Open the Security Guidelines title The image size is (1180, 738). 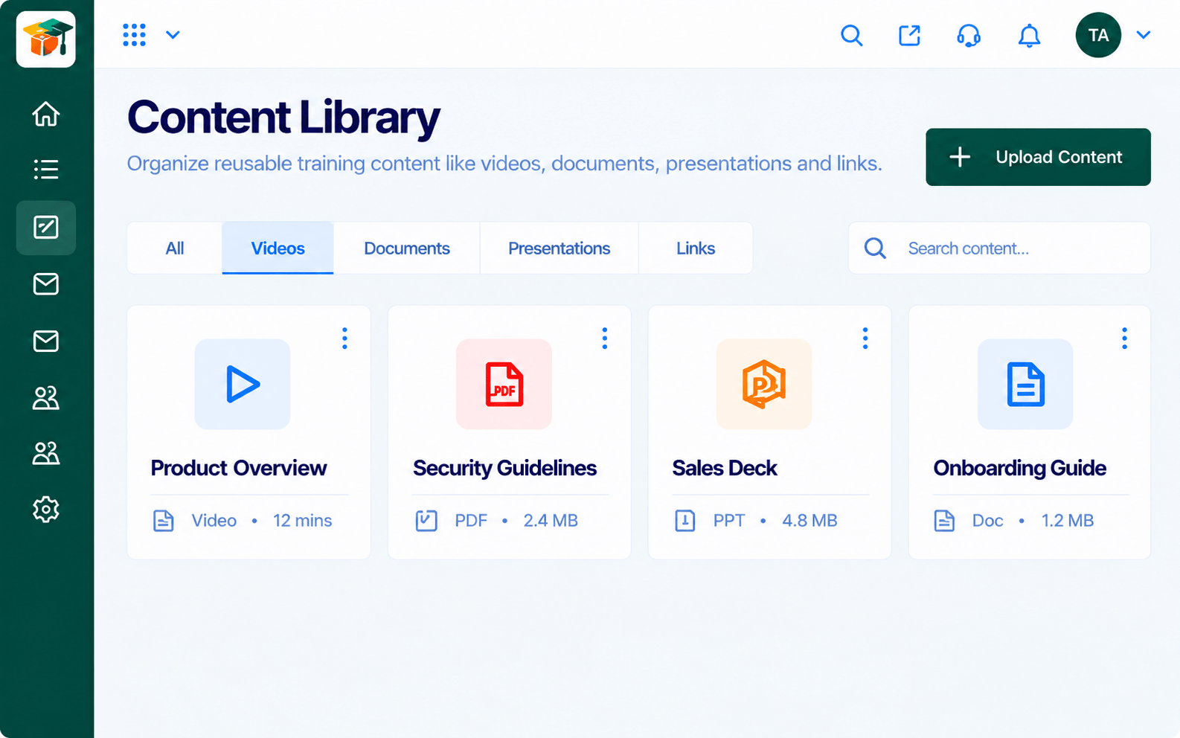point(505,468)
